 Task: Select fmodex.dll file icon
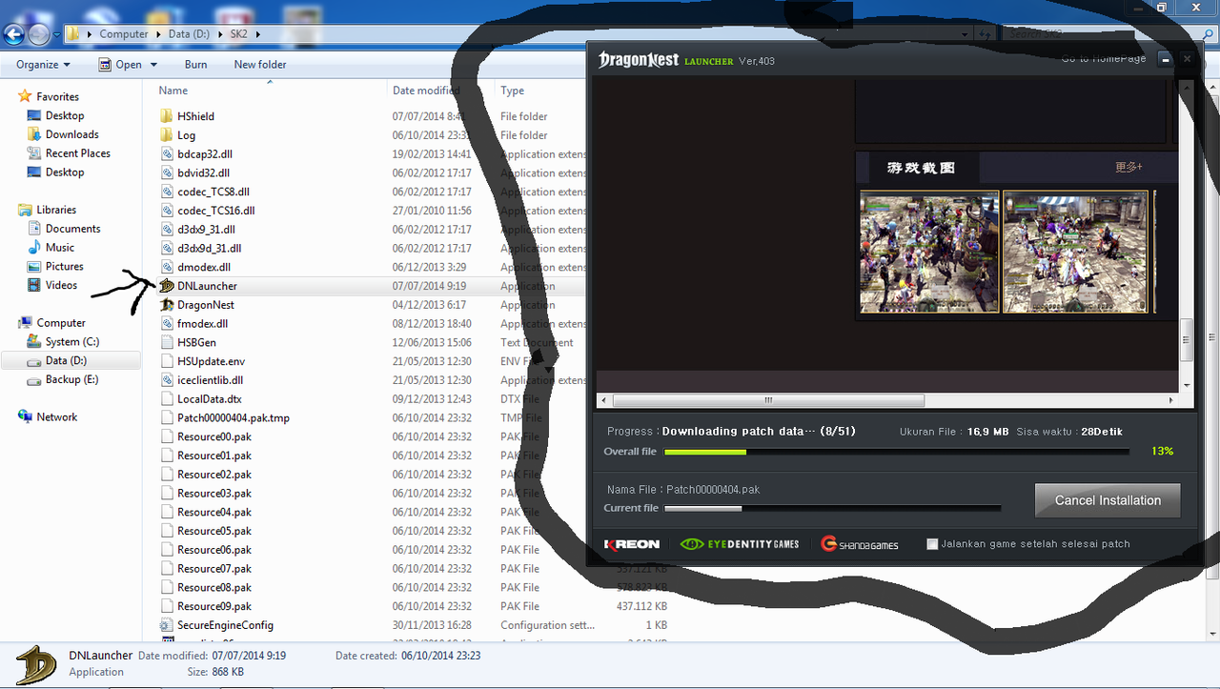tap(167, 324)
